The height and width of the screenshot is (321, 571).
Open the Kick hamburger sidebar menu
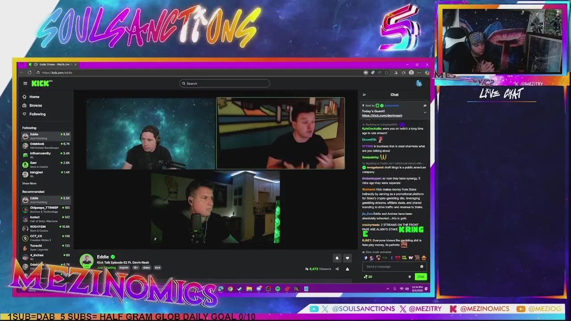25,83
